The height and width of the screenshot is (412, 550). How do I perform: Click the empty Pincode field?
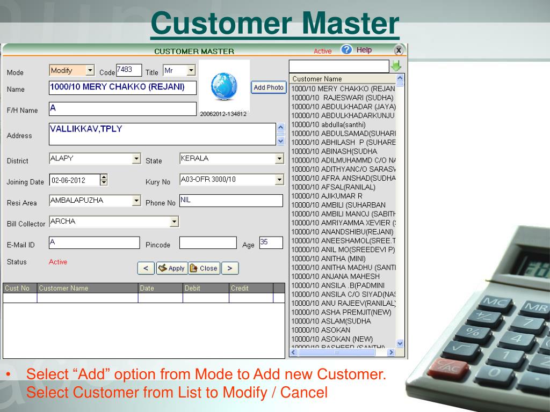208,242
